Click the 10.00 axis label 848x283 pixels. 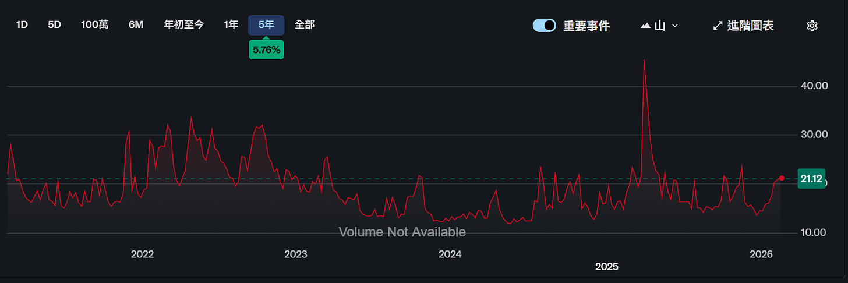tap(814, 232)
